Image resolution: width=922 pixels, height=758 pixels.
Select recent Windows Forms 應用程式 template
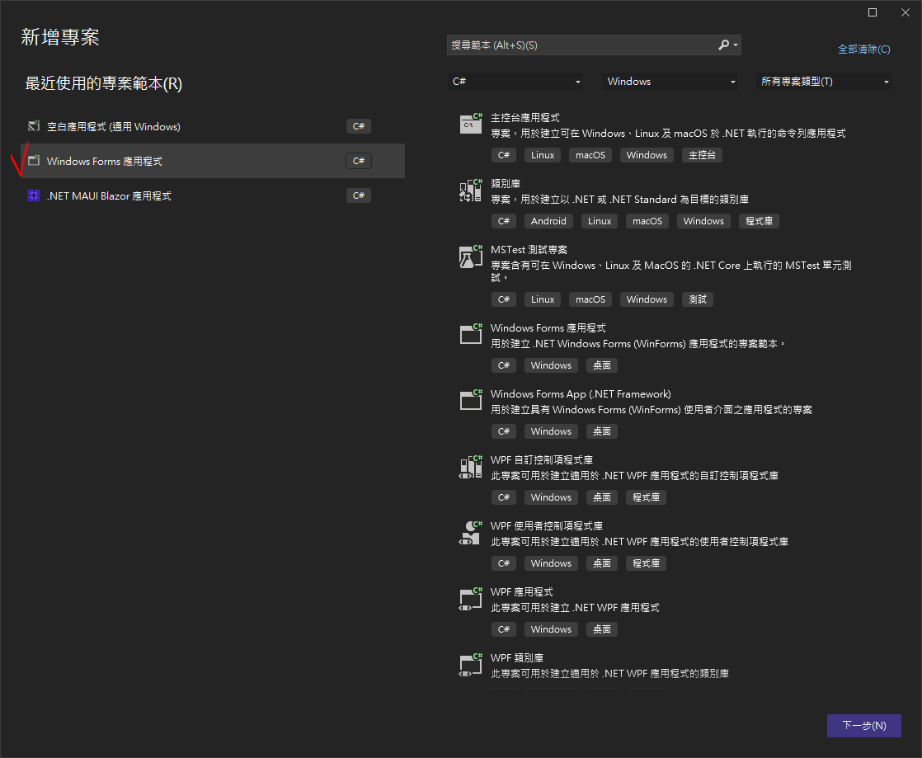coord(212,161)
